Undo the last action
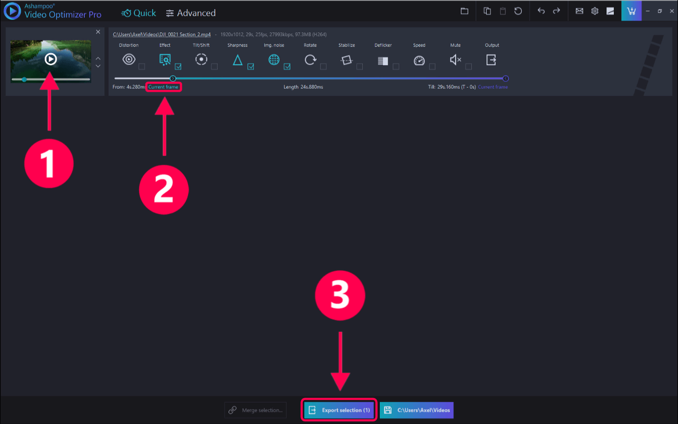Image resolution: width=678 pixels, height=424 pixels. (x=541, y=11)
